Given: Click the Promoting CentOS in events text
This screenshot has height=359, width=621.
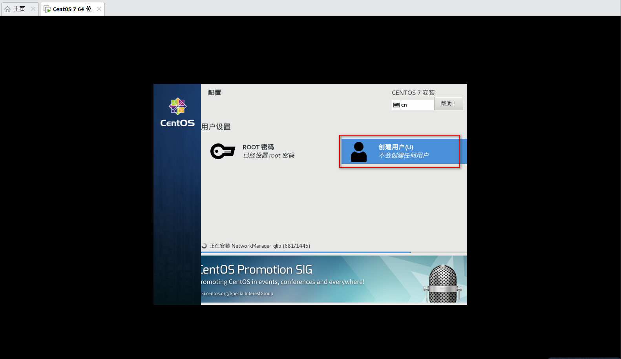Looking at the screenshot, I should click(283, 282).
